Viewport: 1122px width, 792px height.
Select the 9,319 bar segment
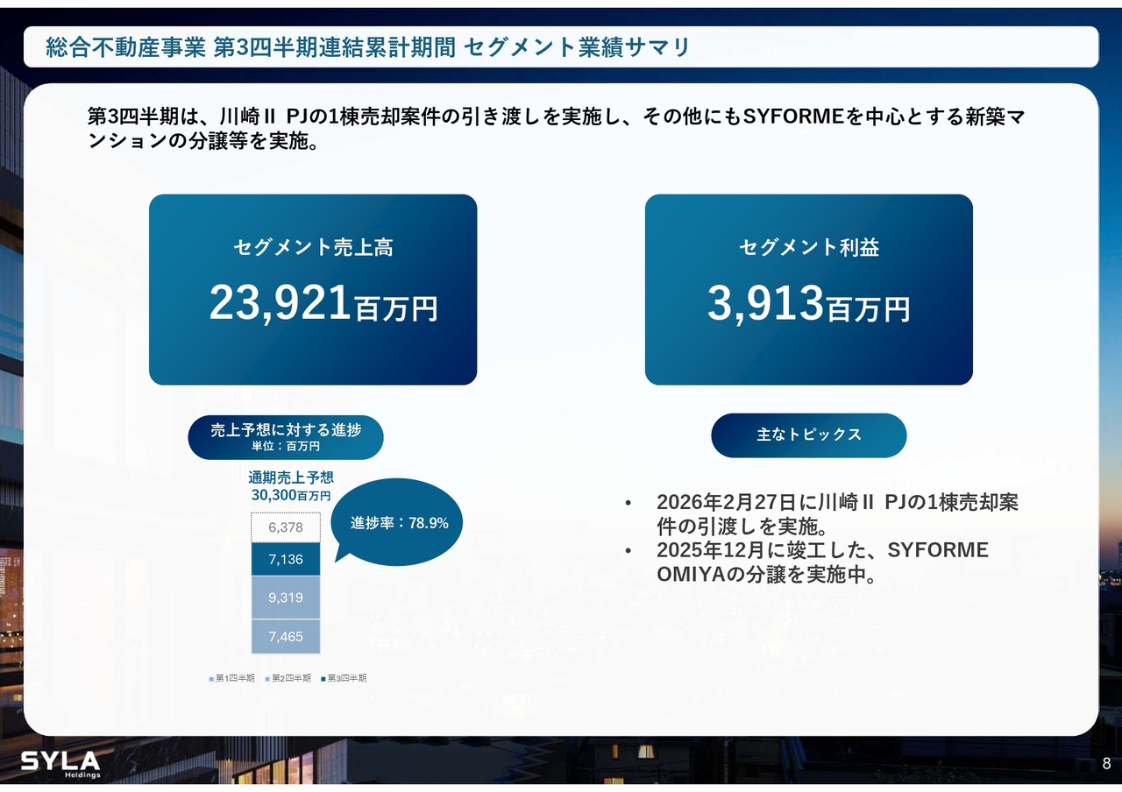(x=286, y=598)
